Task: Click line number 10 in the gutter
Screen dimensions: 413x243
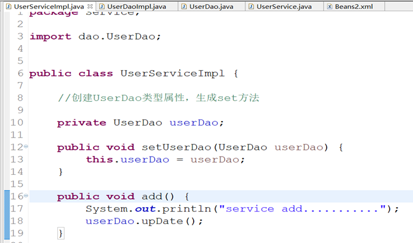Action: coord(17,122)
